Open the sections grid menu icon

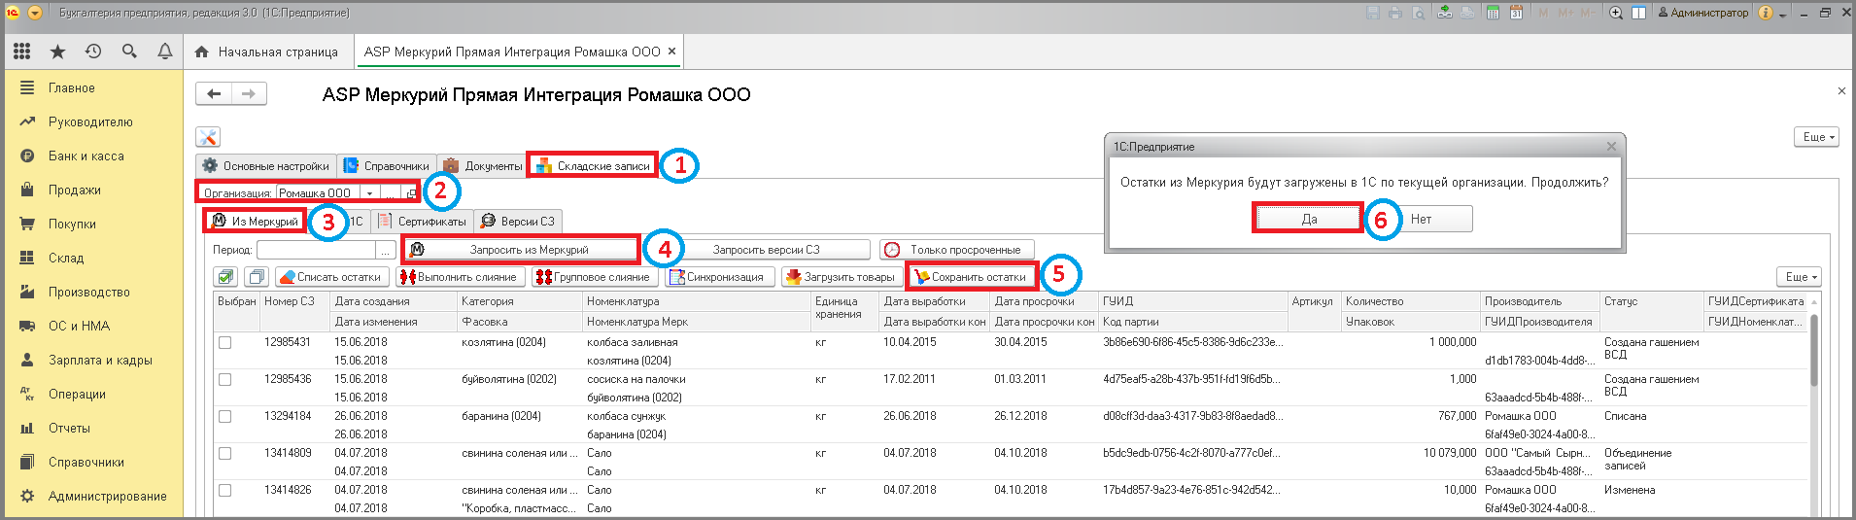[21, 52]
